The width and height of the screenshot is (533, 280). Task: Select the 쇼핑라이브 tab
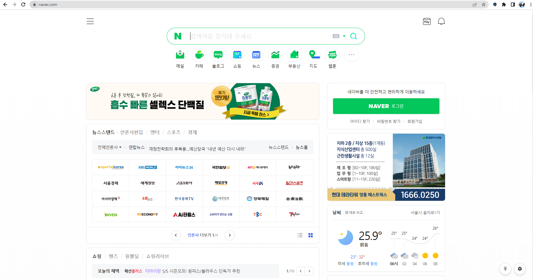click(158, 256)
